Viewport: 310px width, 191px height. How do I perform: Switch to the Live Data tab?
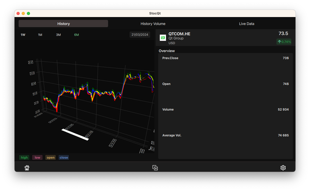pos(246,24)
